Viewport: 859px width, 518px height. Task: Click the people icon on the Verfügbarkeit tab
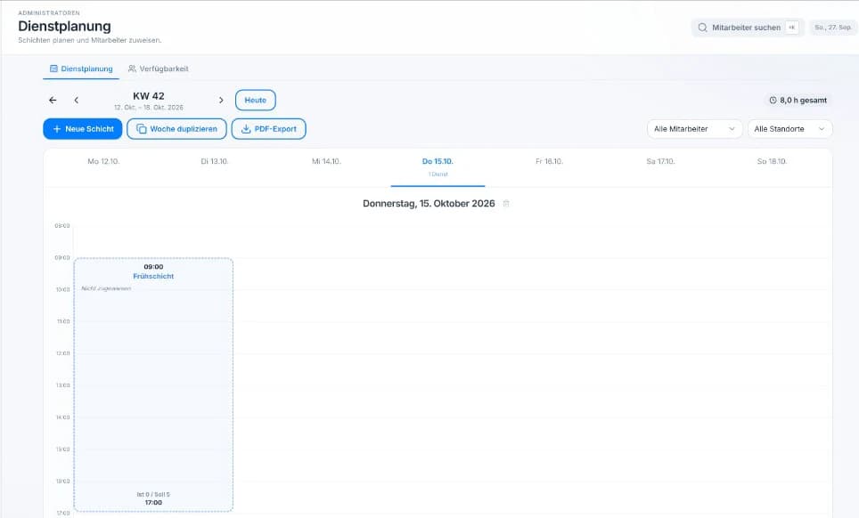pyautogui.click(x=132, y=69)
